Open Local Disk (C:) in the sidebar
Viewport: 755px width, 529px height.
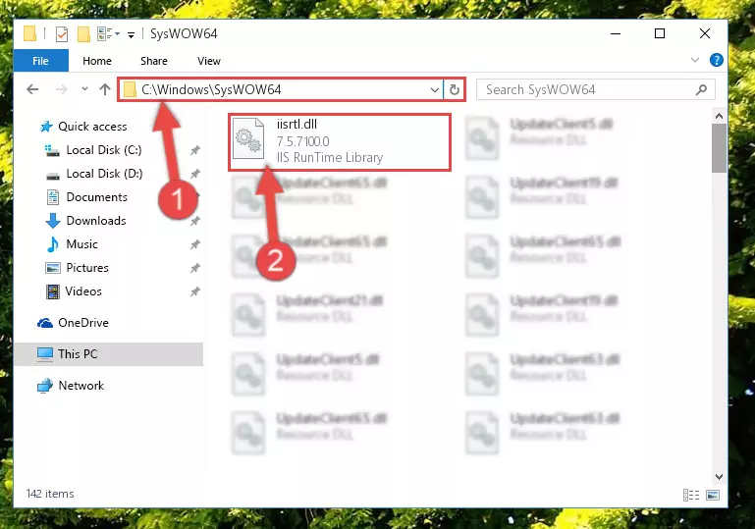pyautogui.click(x=104, y=150)
